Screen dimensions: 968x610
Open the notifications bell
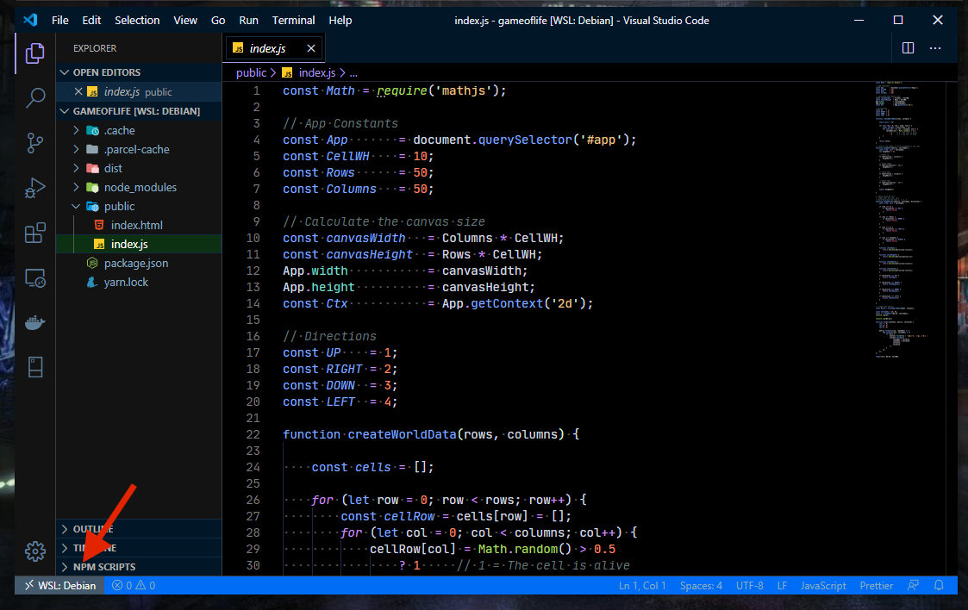pos(939,585)
